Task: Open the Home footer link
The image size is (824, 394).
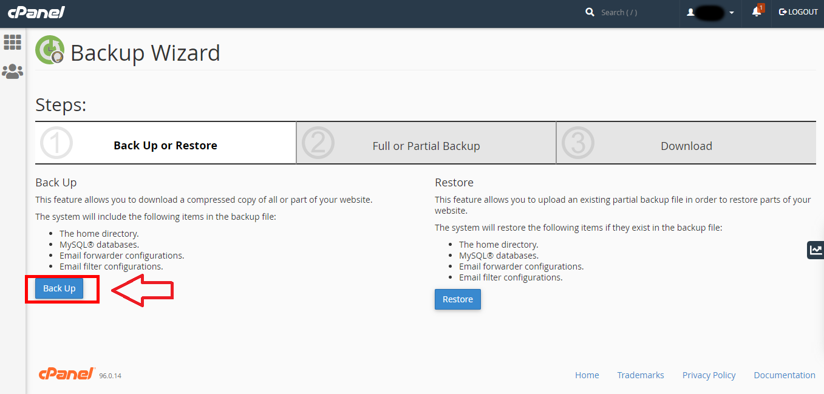Action: [x=587, y=375]
